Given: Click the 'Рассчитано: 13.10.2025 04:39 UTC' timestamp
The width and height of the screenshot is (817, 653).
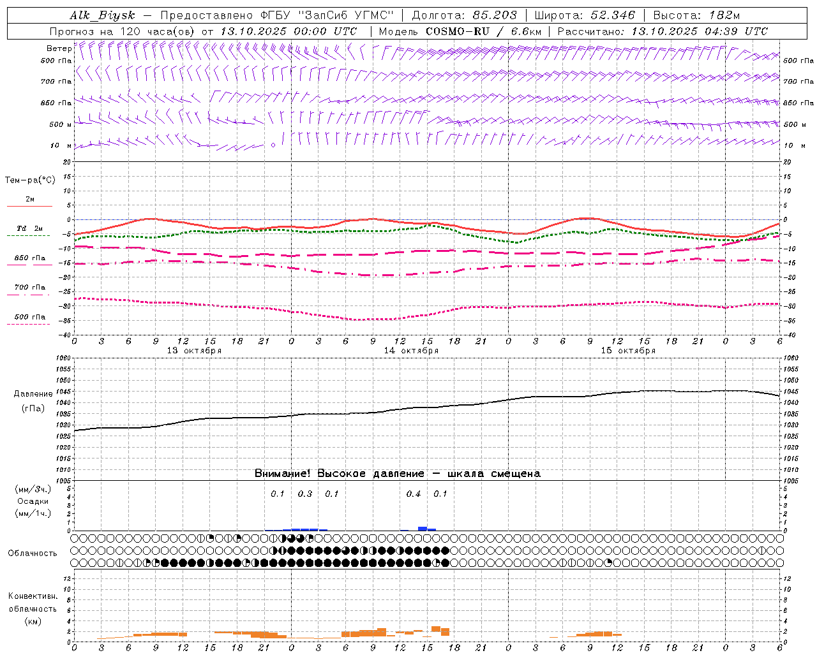Looking at the screenshot, I should pos(663,31).
